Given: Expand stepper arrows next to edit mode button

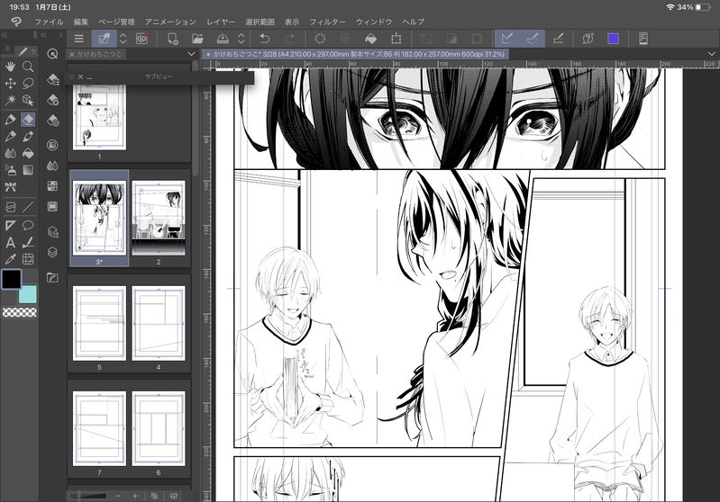Looking at the screenshot, I should [123, 39].
